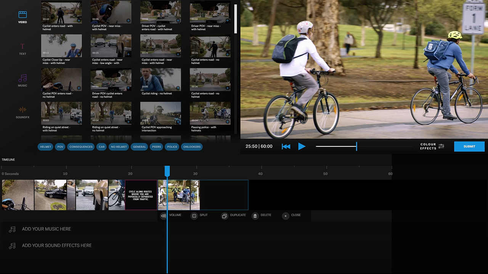This screenshot has height=274, width=488.
Task: Select the first timeline clip with handlebars
Action: tap(18, 195)
